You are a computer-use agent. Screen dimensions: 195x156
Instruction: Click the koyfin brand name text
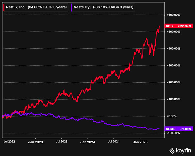[183, 150]
